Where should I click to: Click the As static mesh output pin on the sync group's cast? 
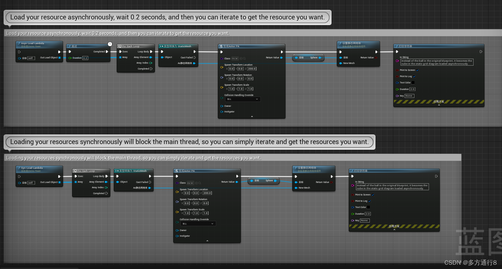coord(150,188)
